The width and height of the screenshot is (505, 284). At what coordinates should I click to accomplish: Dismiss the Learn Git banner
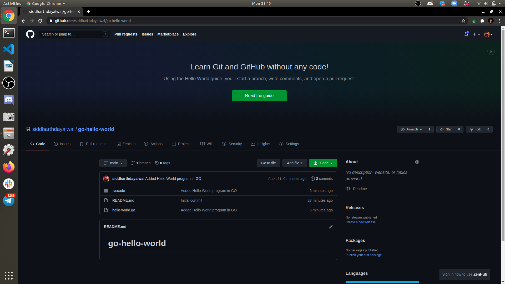click(x=491, y=52)
